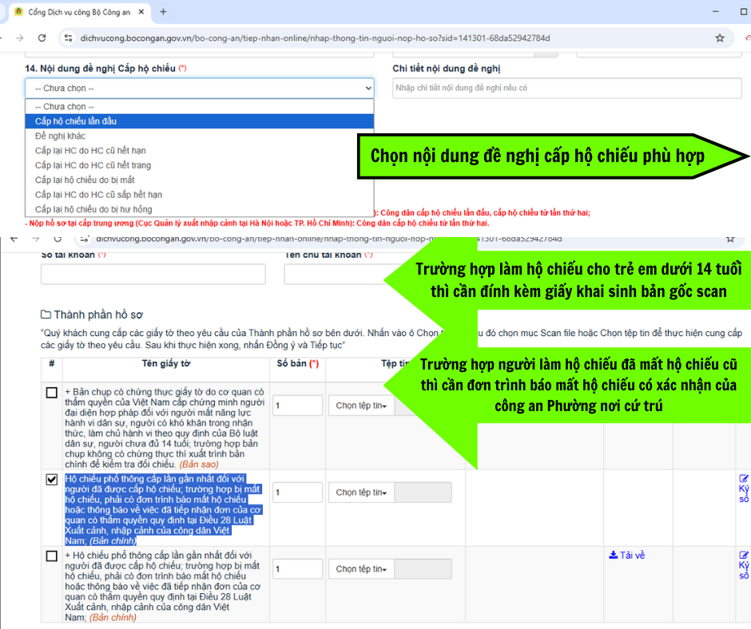This screenshot has width=751, height=629.
Task: Bookmark this page with the star icon
Action: (719, 38)
